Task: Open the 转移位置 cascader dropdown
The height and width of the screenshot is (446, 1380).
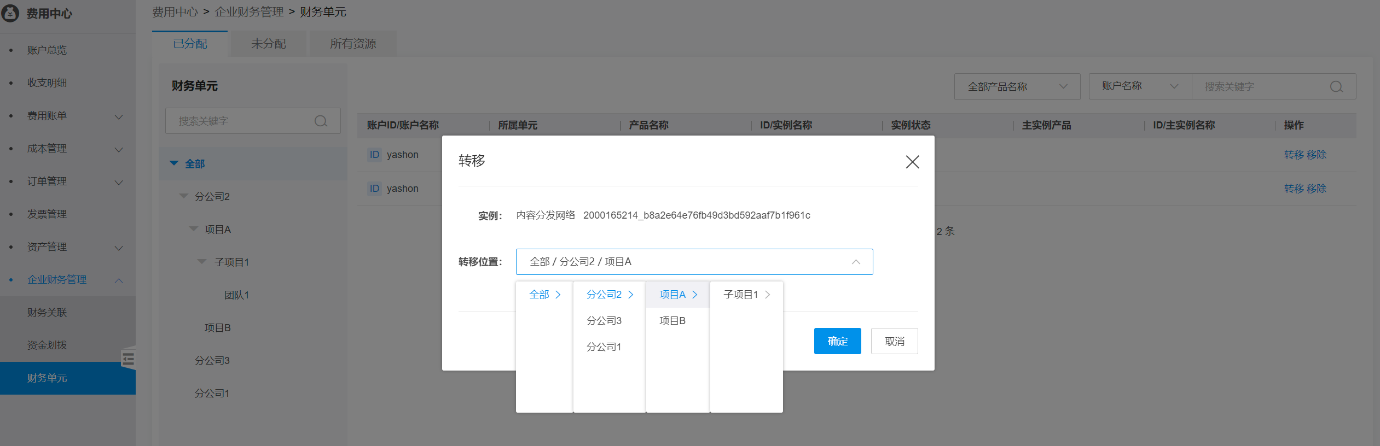Action: click(694, 262)
